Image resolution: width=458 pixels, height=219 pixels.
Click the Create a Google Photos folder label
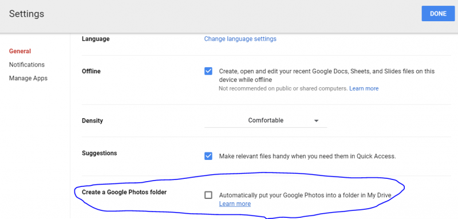click(x=124, y=192)
